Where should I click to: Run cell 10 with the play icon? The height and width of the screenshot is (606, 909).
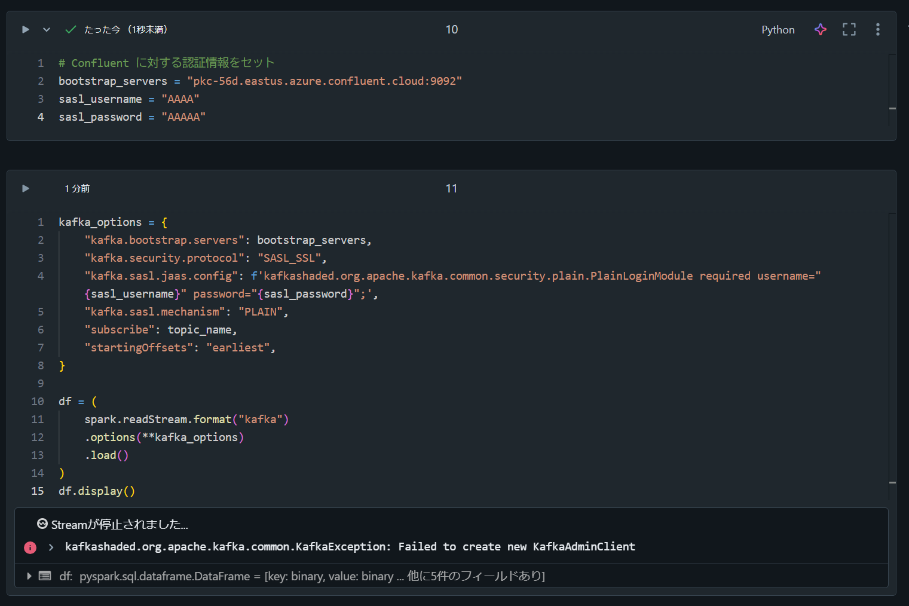click(x=26, y=29)
